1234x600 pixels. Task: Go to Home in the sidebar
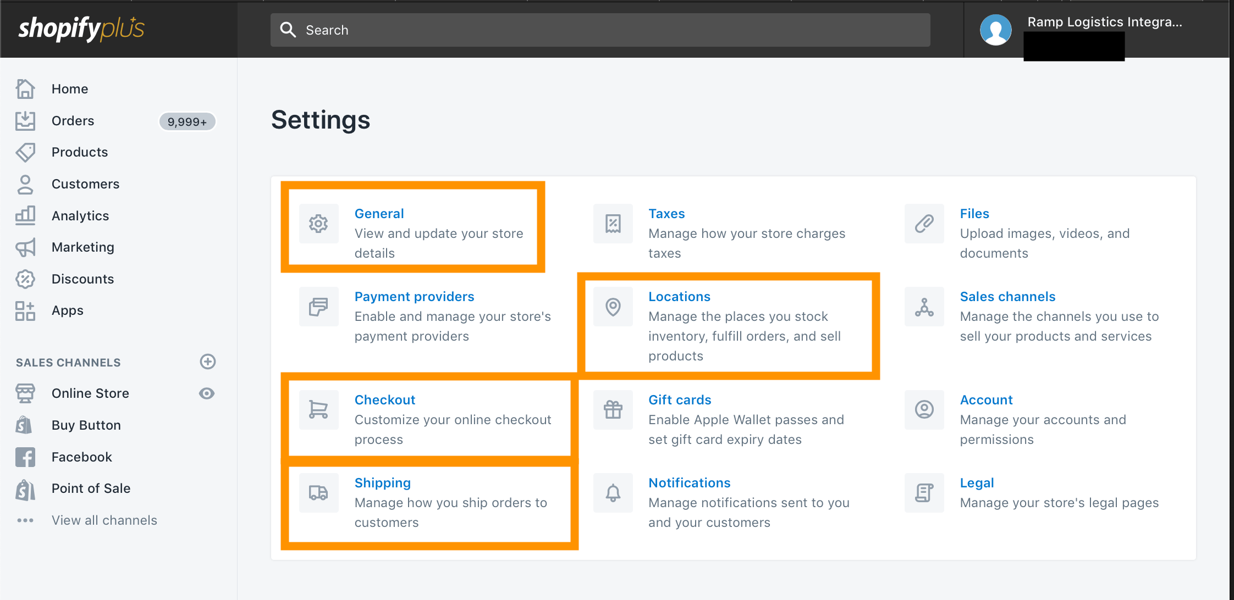click(69, 88)
